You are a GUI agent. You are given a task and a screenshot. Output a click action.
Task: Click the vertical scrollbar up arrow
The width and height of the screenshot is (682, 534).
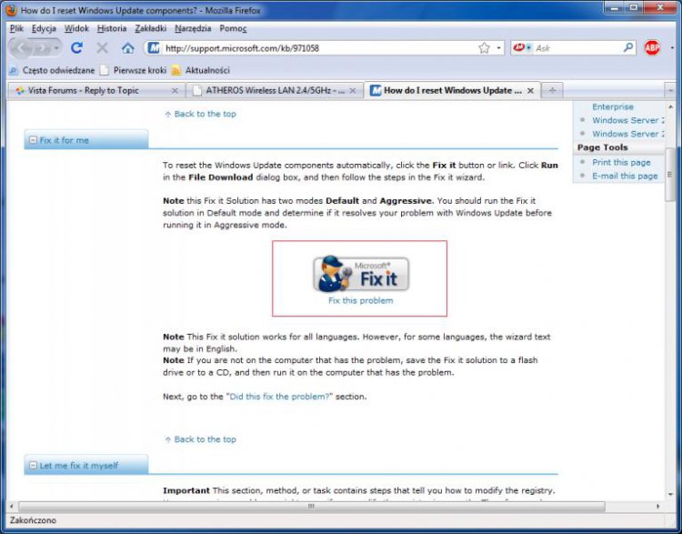670,106
